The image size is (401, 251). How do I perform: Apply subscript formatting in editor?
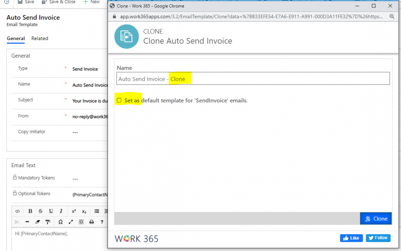(84, 211)
